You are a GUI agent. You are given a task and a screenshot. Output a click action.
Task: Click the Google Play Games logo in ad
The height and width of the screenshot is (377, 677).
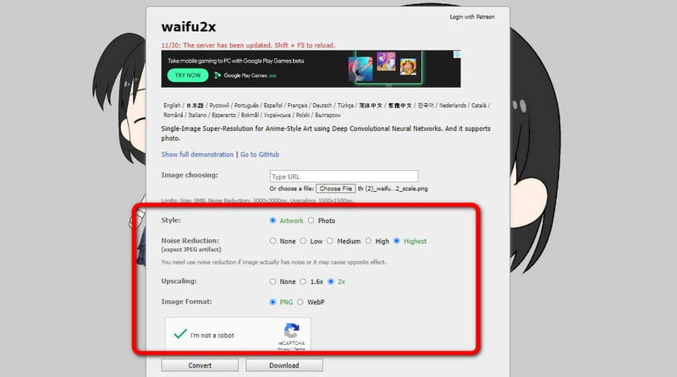click(245, 75)
